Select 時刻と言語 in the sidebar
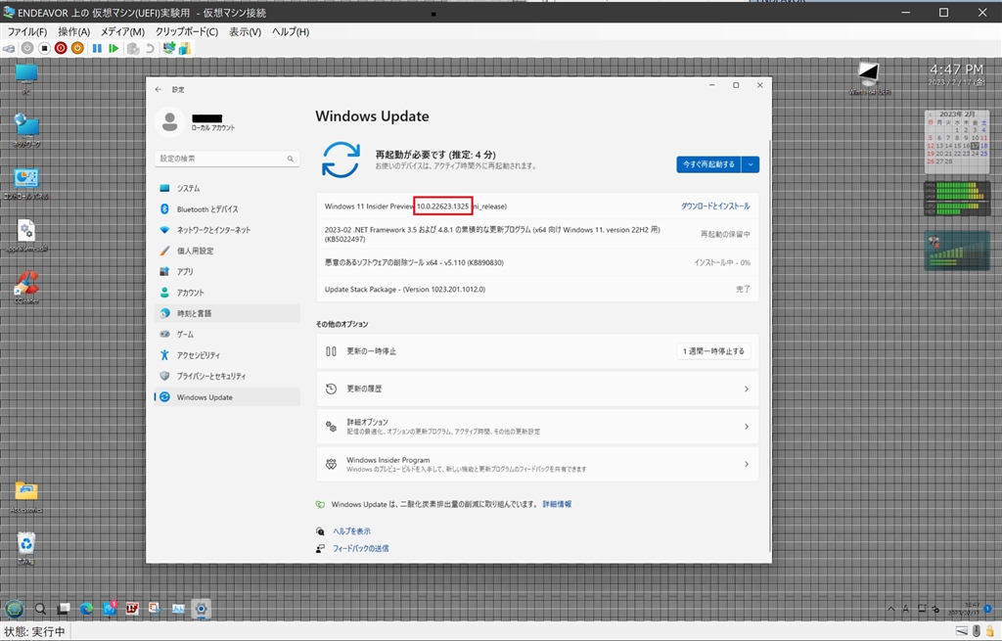The height and width of the screenshot is (641, 1002). pos(227,313)
